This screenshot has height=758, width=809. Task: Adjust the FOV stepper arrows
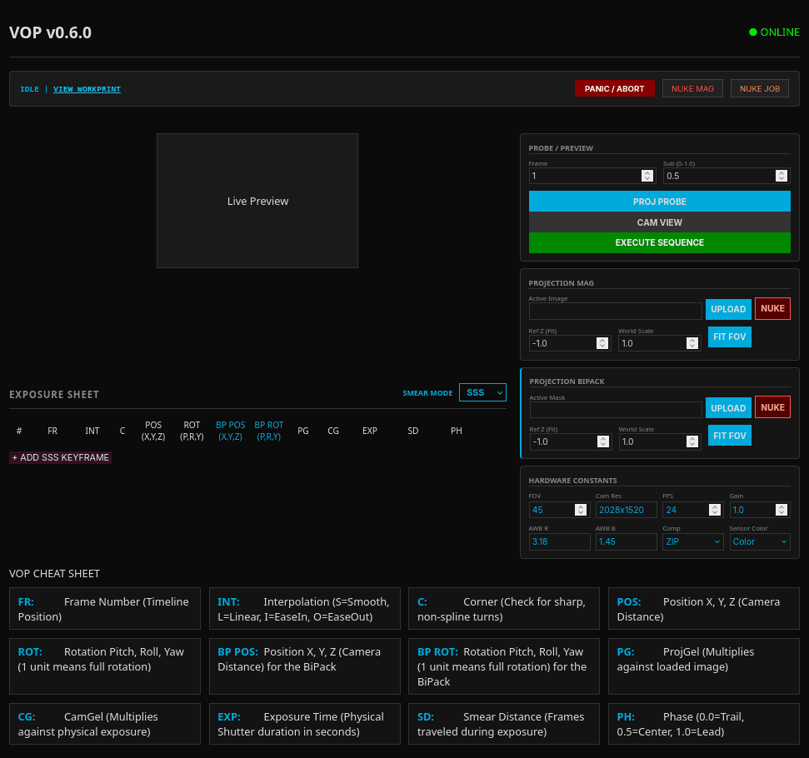(x=581, y=510)
